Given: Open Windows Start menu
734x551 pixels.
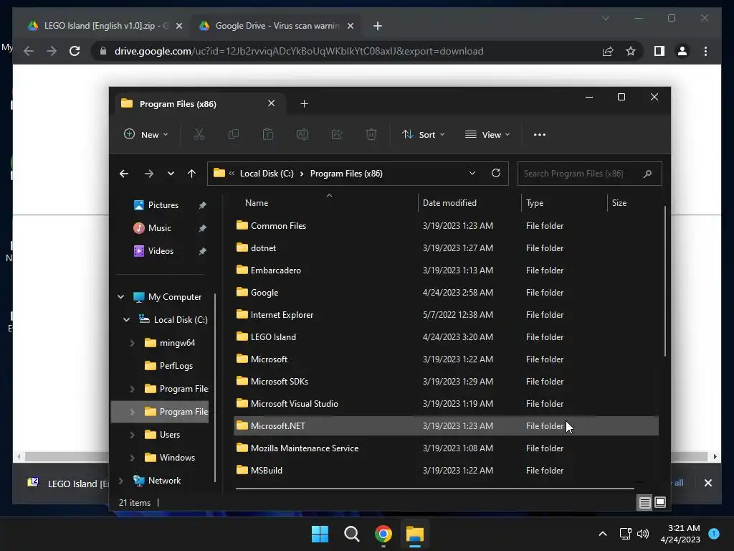Looking at the screenshot, I should (320, 534).
